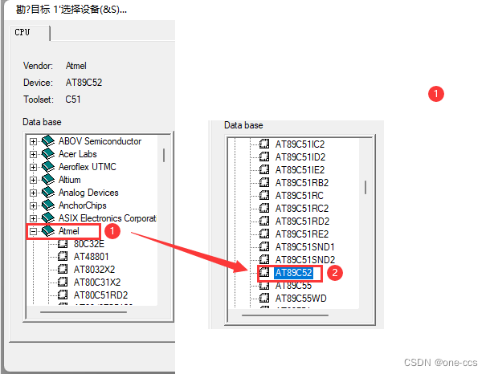Screen dimensions: 490x374
Task: Select the AT89C55WD device
Action: tap(301, 298)
